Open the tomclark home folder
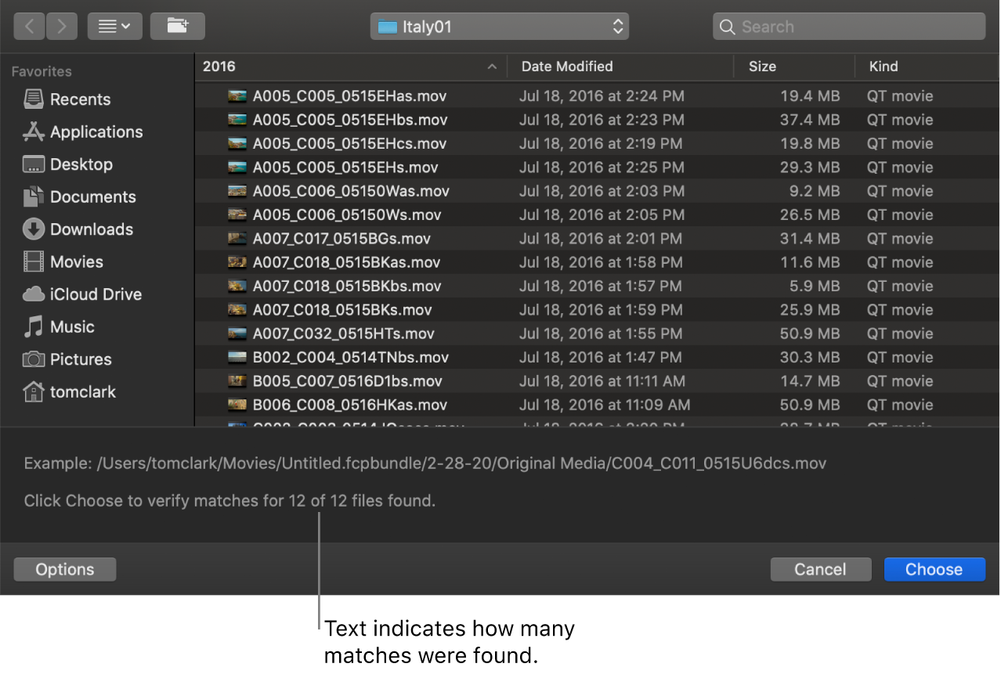 click(81, 391)
